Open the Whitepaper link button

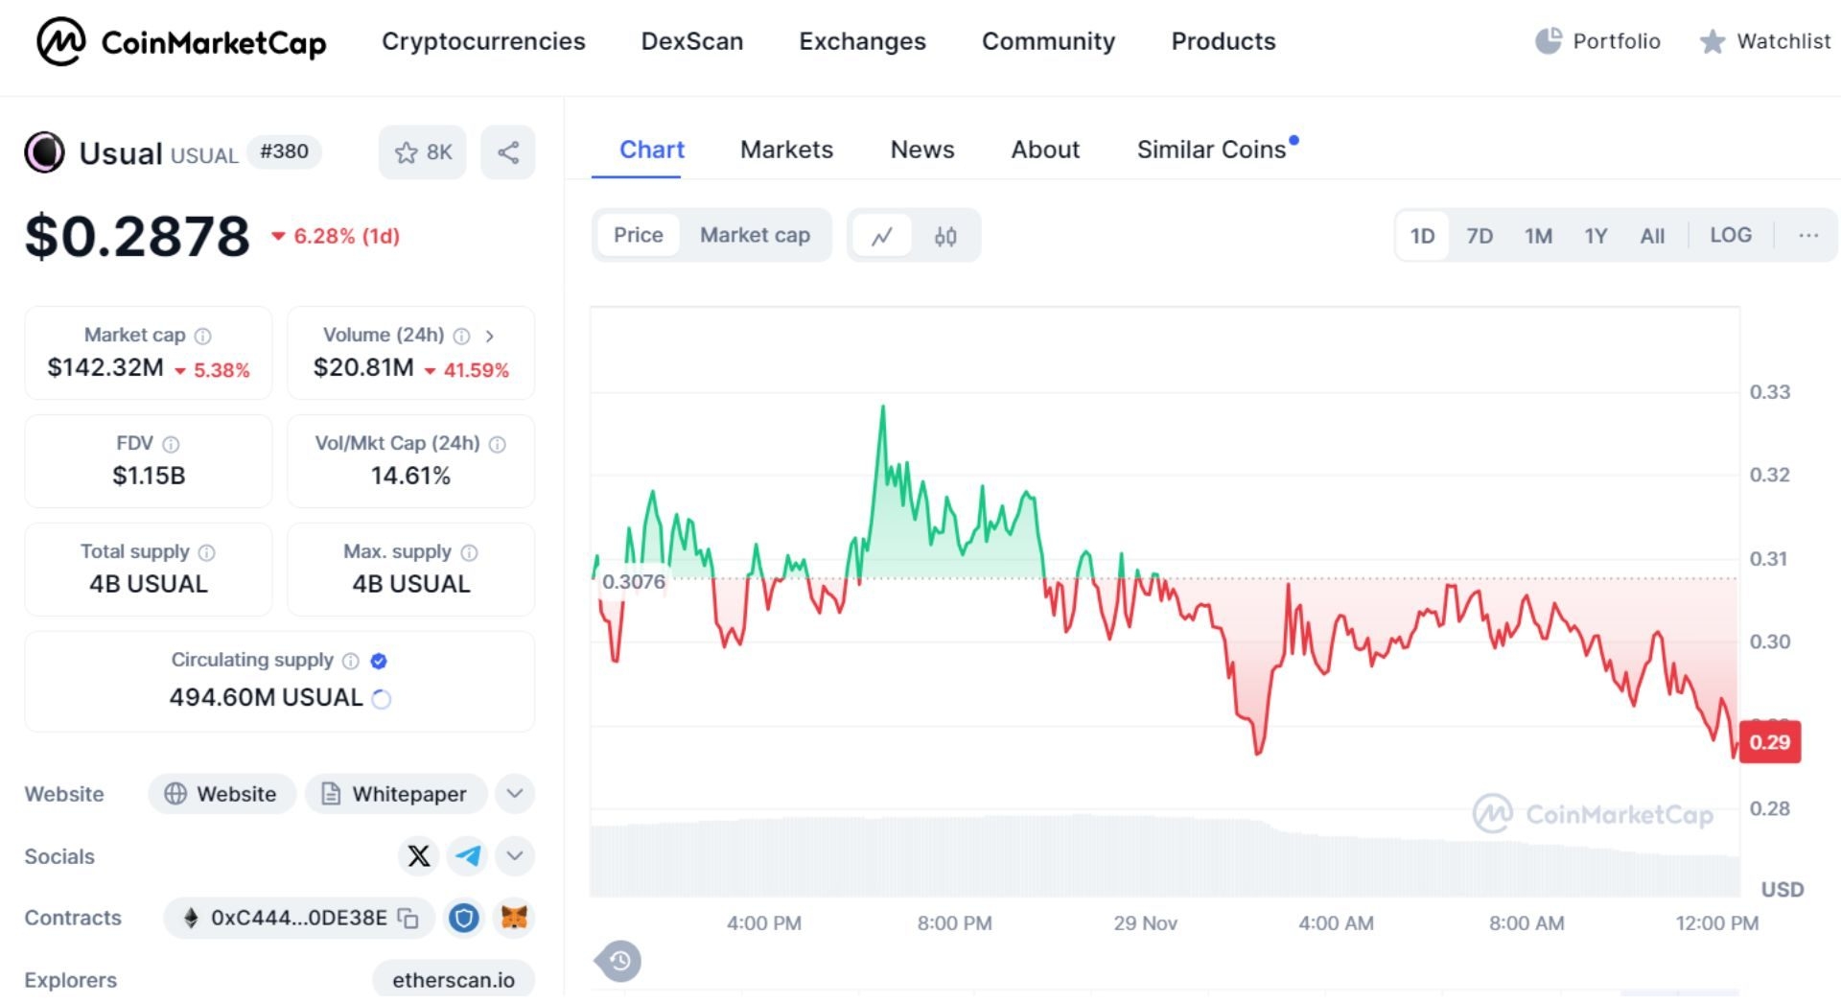[x=396, y=794]
